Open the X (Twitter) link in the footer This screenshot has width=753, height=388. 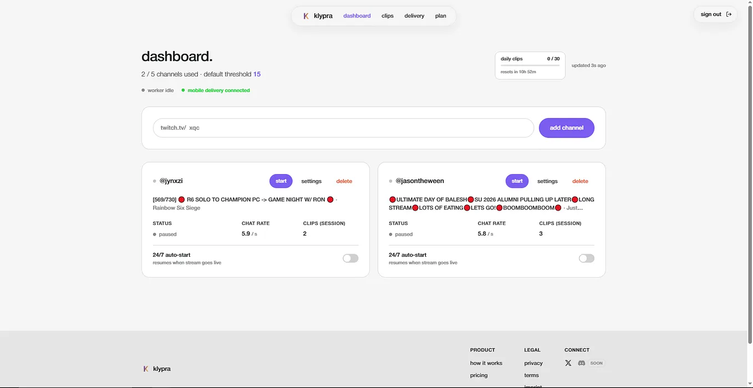(x=568, y=363)
